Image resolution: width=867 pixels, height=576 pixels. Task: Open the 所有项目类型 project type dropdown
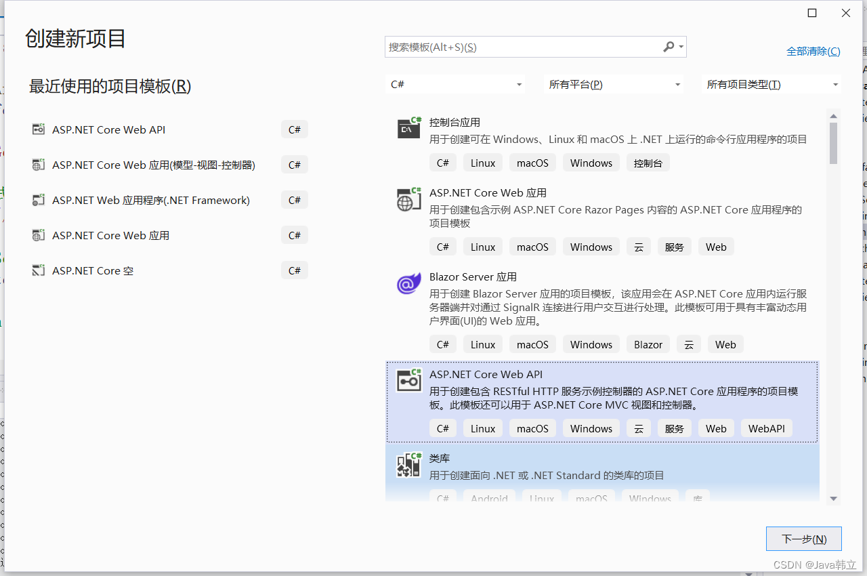[771, 85]
